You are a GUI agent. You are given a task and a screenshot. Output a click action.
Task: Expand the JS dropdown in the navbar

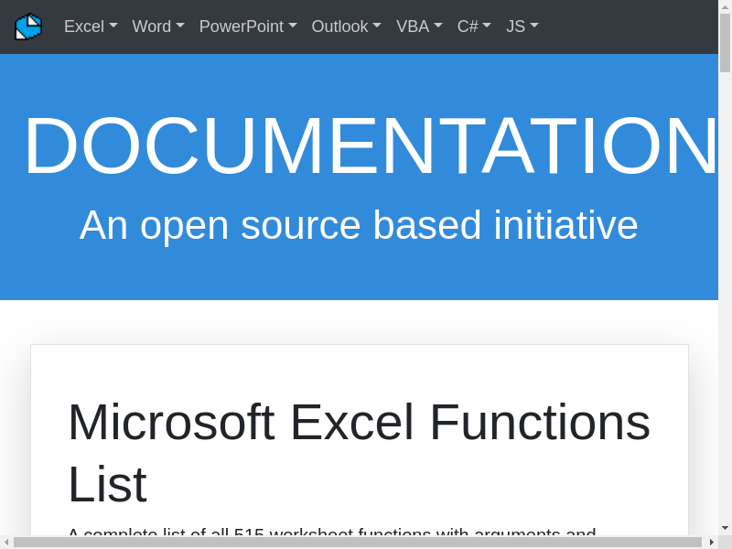click(522, 27)
